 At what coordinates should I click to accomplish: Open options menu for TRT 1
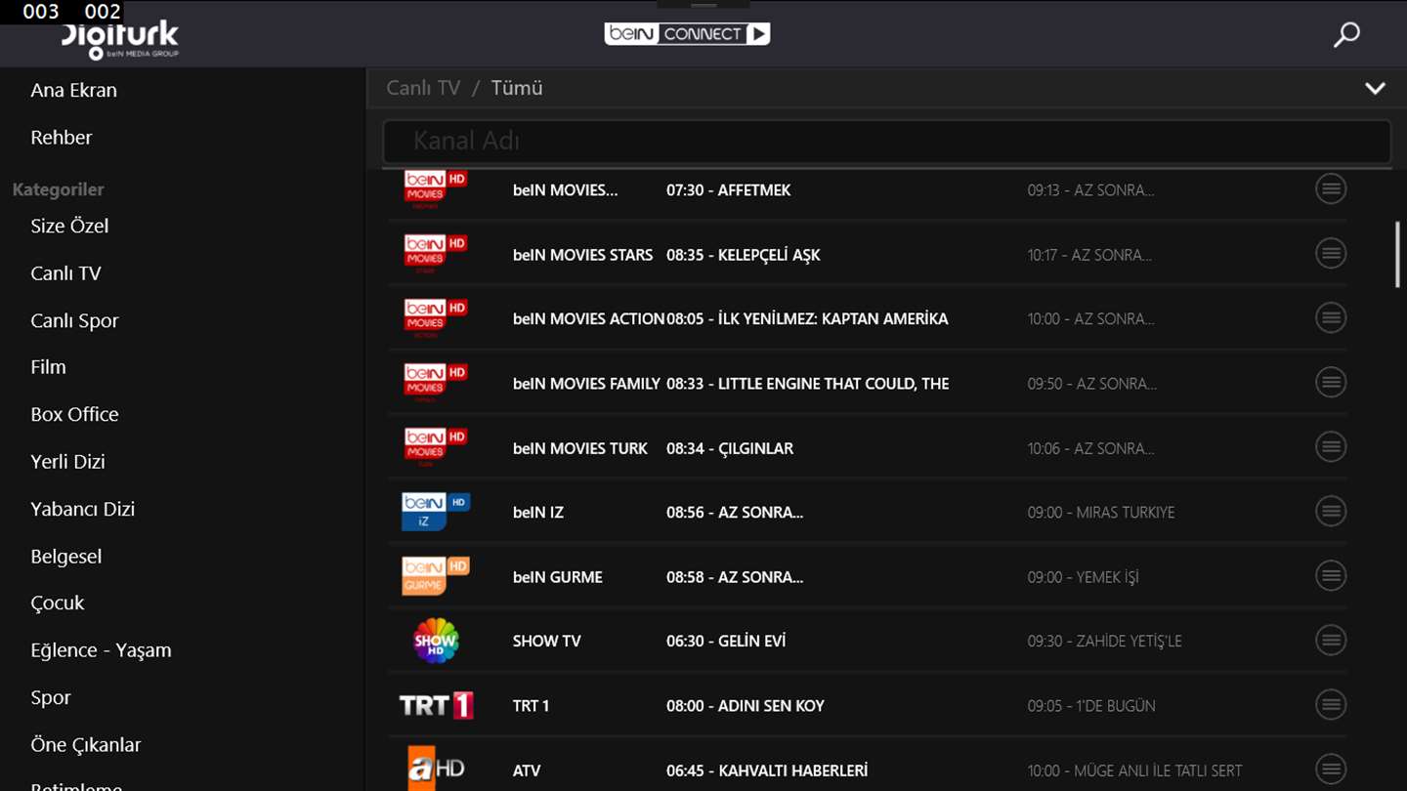click(x=1331, y=705)
